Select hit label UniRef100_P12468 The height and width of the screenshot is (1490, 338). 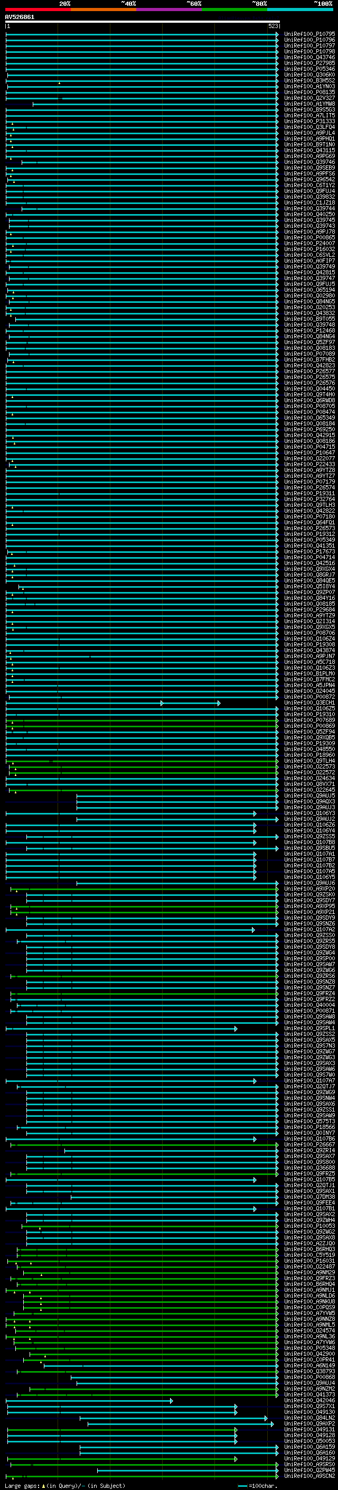point(309,331)
